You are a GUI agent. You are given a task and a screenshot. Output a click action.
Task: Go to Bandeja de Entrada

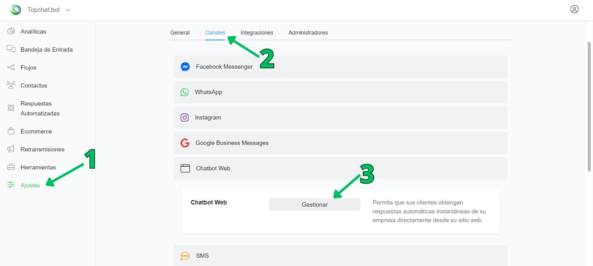47,49
